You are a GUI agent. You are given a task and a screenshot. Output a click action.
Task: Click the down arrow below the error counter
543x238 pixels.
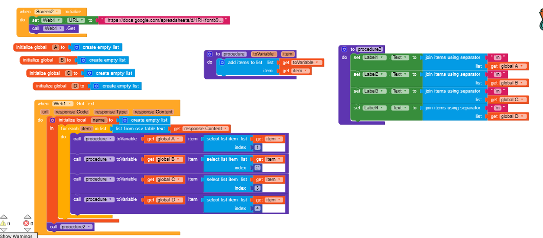[28, 229]
